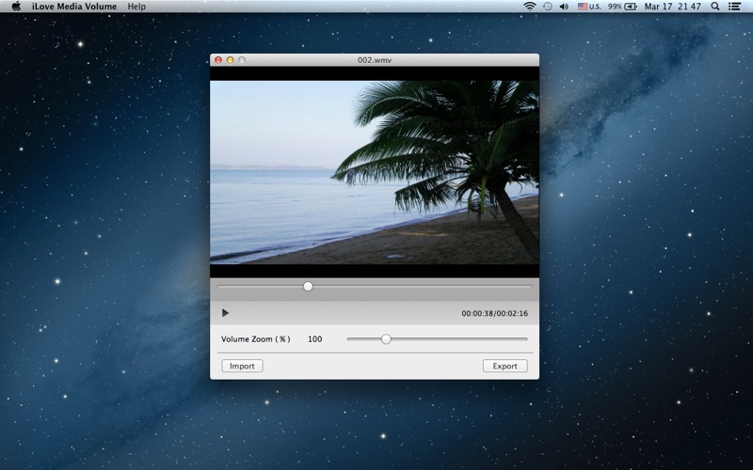Click the Export button
Viewport: 753px width, 470px height.
click(x=505, y=366)
